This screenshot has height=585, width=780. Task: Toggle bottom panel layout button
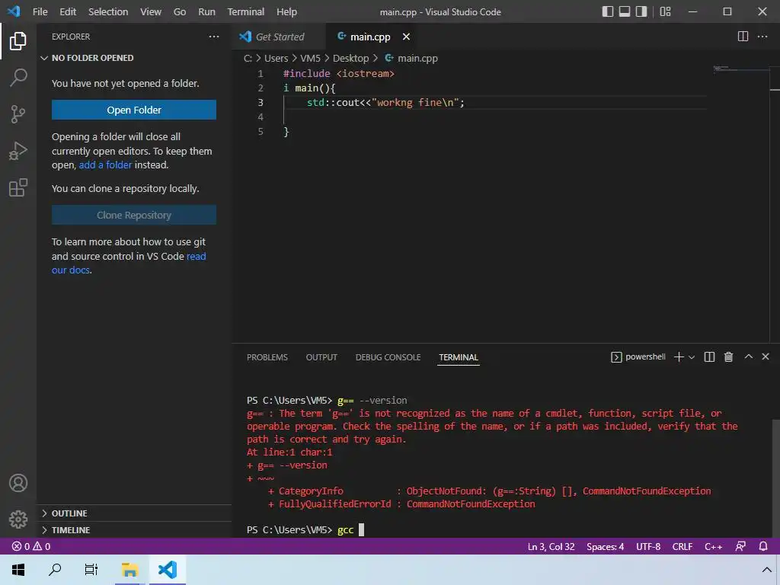click(625, 11)
